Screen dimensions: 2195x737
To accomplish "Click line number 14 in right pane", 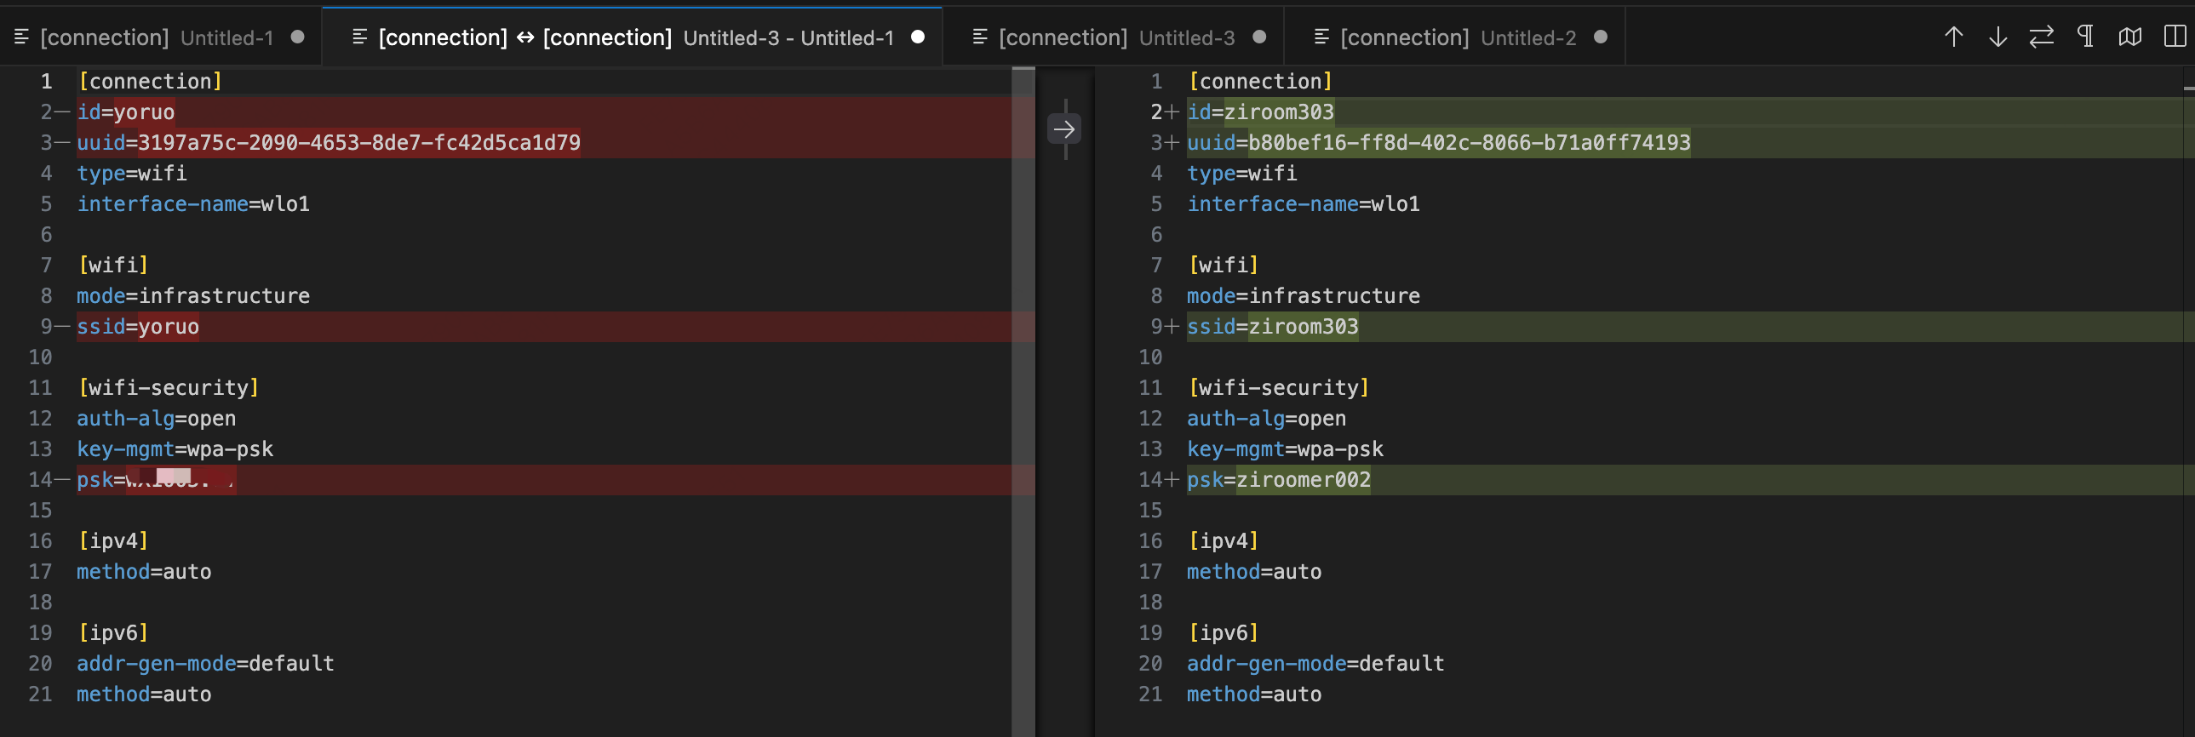I will point(1150,480).
